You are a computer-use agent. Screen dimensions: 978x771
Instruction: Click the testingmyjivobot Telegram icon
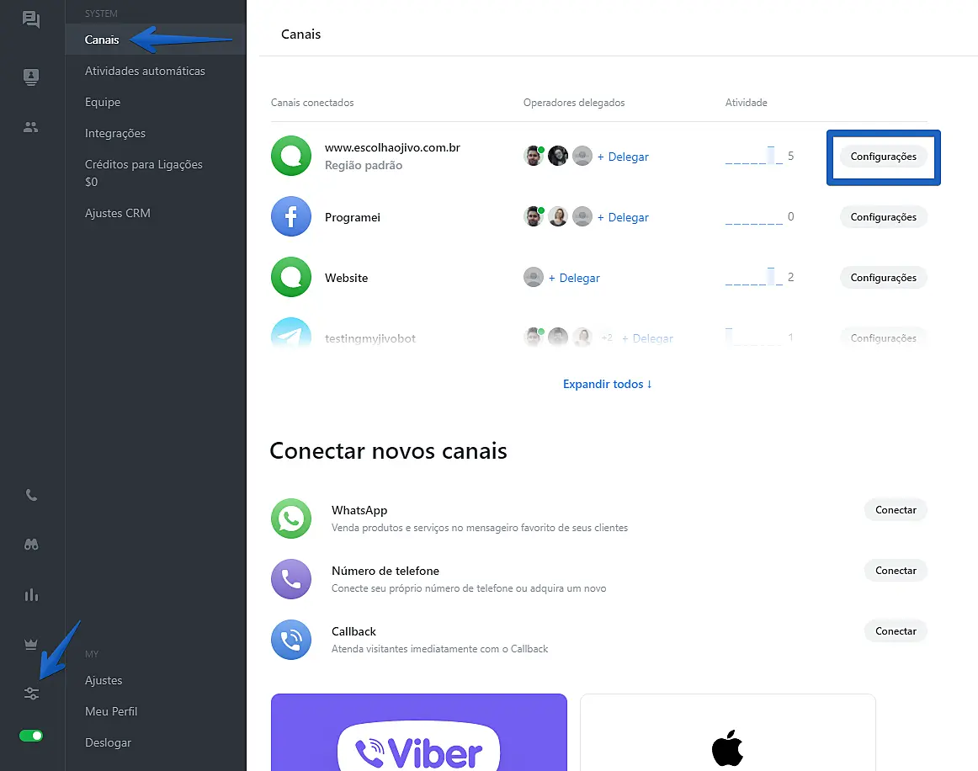point(291,333)
